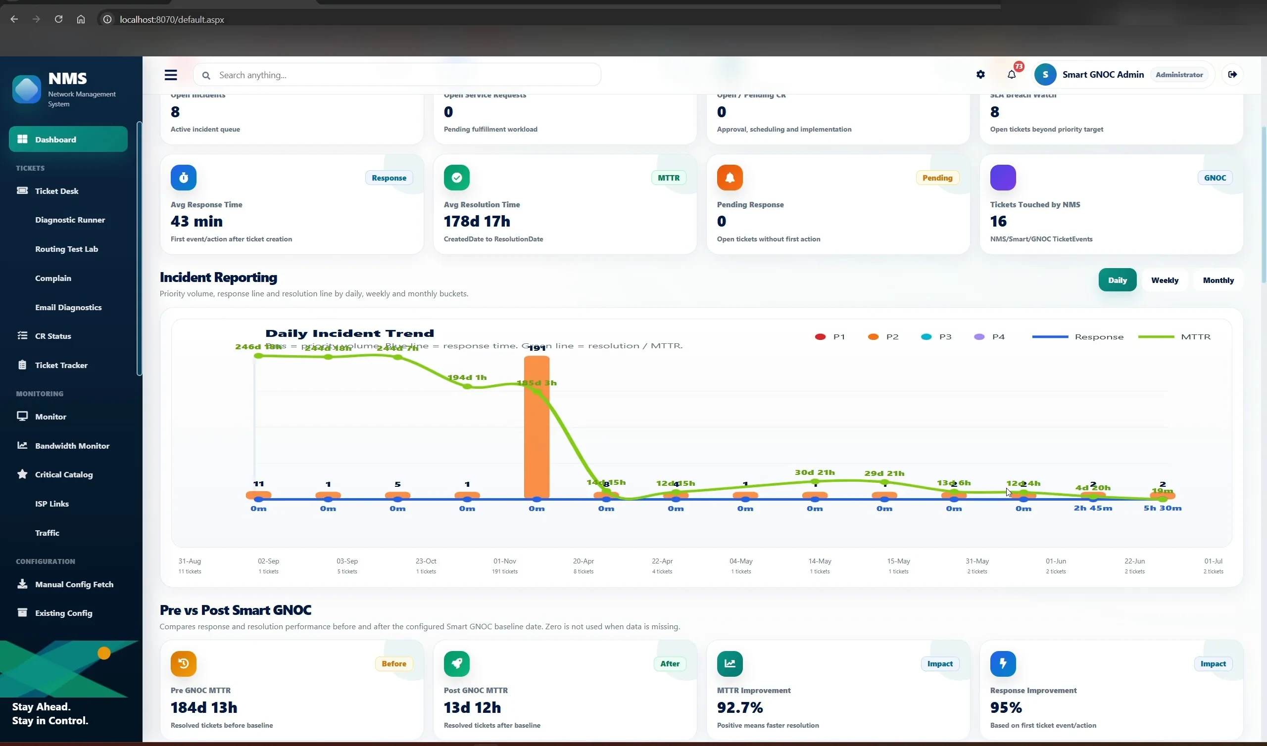This screenshot has height=746, width=1267.
Task: Click the Search anything field
Action: tap(397, 75)
